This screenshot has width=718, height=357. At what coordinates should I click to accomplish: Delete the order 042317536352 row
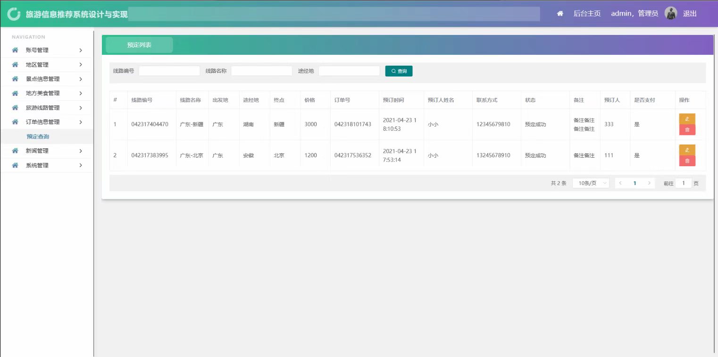[x=687, y=161]
